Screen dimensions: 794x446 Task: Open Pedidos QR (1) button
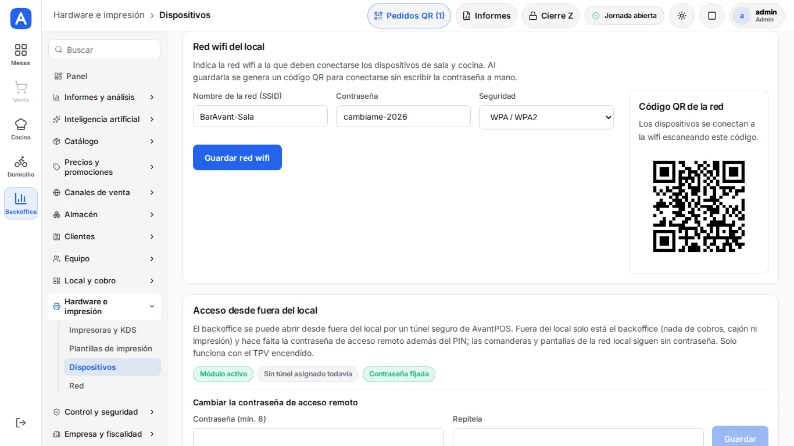[409, 16]
